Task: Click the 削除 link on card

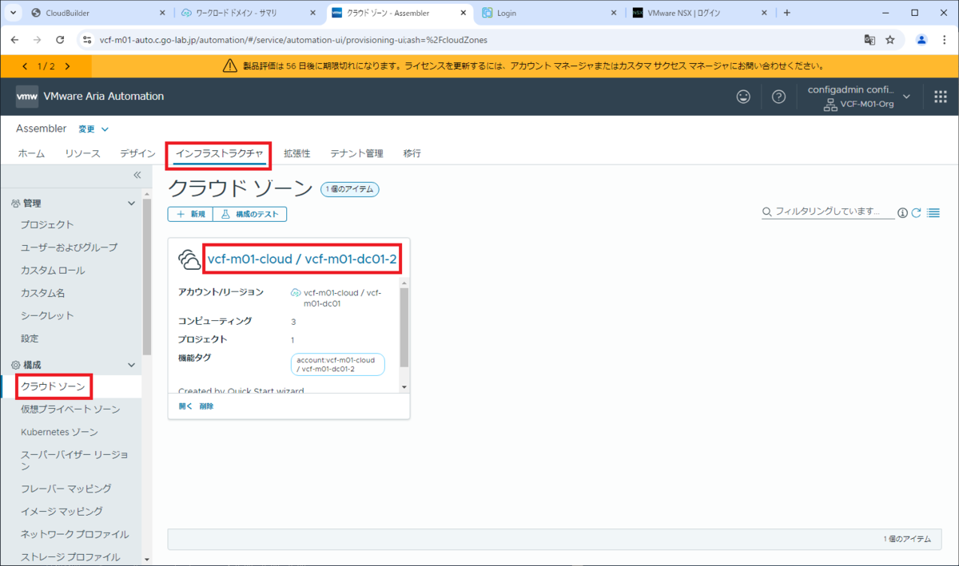Action: (x=206, y=406)
